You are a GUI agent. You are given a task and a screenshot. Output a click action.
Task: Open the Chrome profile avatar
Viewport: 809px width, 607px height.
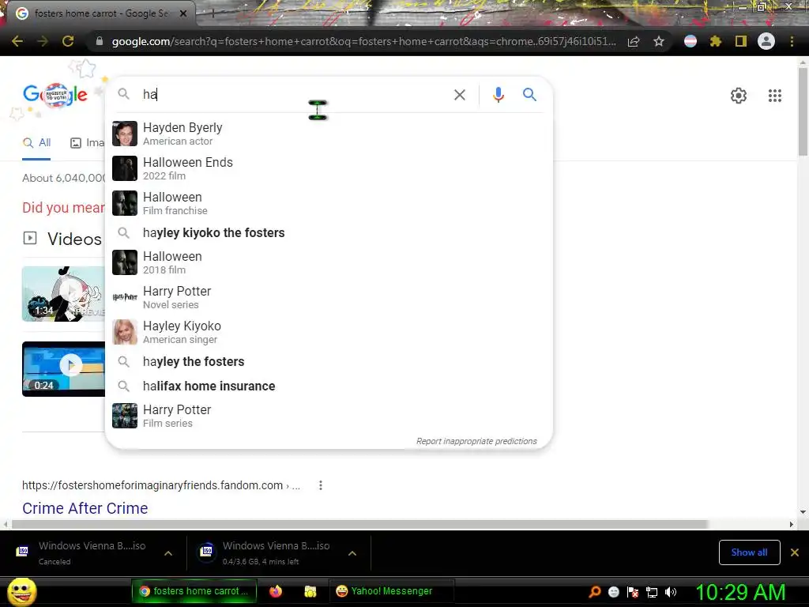pos(766,41)
